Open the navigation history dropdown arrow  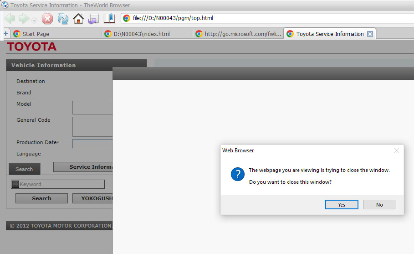click(34, 20)
